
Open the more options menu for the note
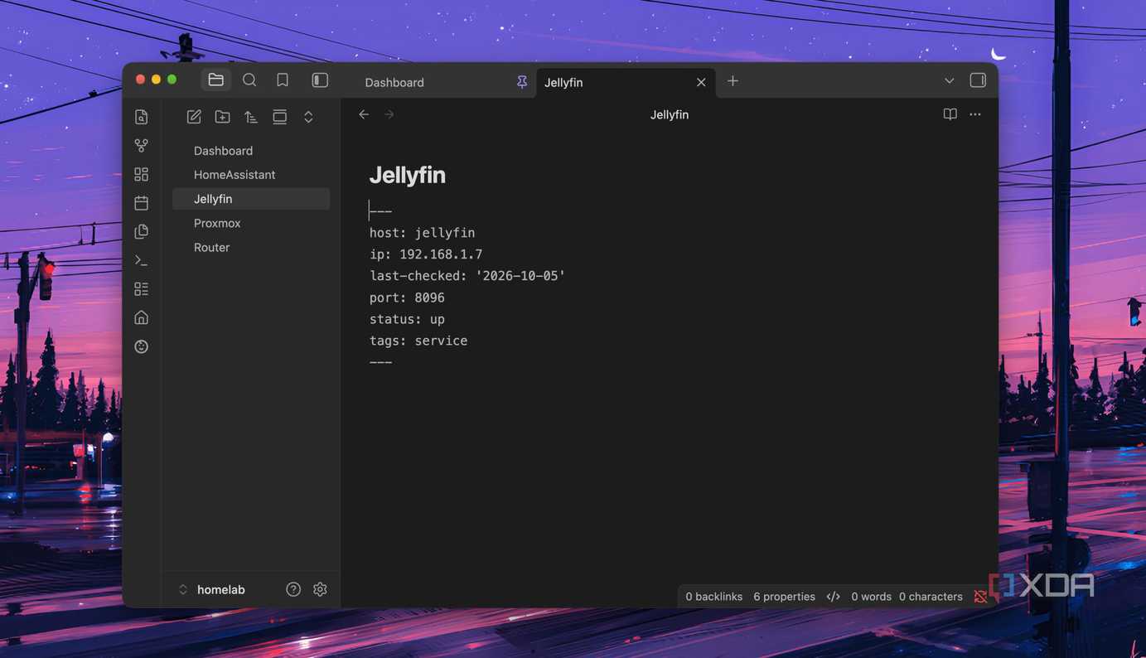click(975, 114)
